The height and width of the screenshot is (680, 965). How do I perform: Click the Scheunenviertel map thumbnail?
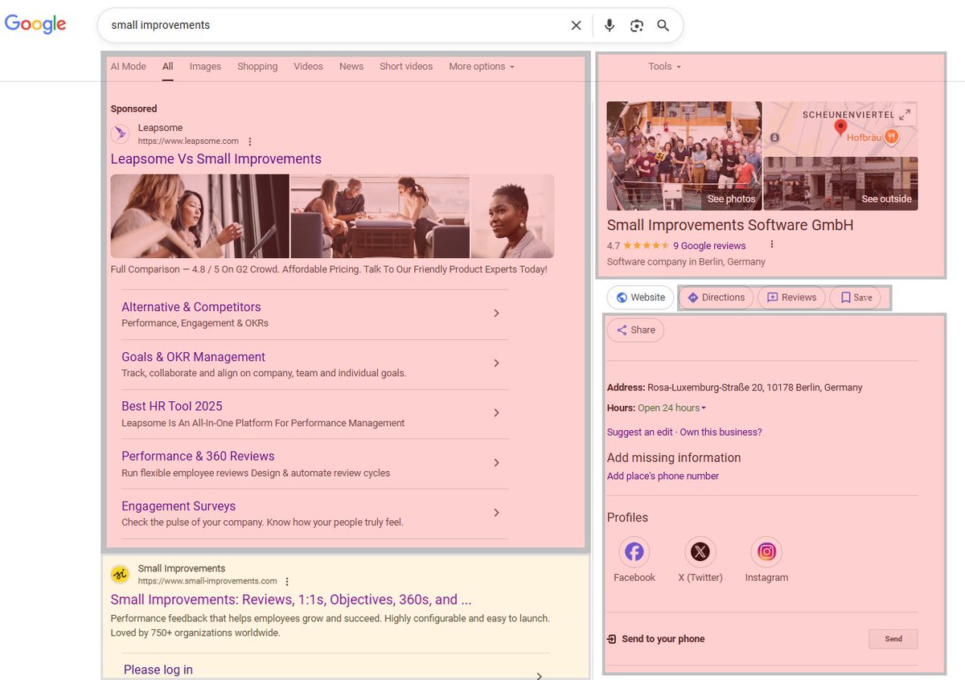[x=840, y=128]
